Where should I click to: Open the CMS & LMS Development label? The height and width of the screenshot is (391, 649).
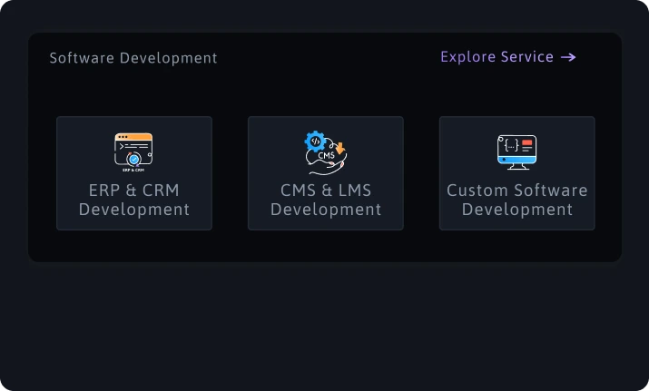pyautogui.click(x=326, y=200)
